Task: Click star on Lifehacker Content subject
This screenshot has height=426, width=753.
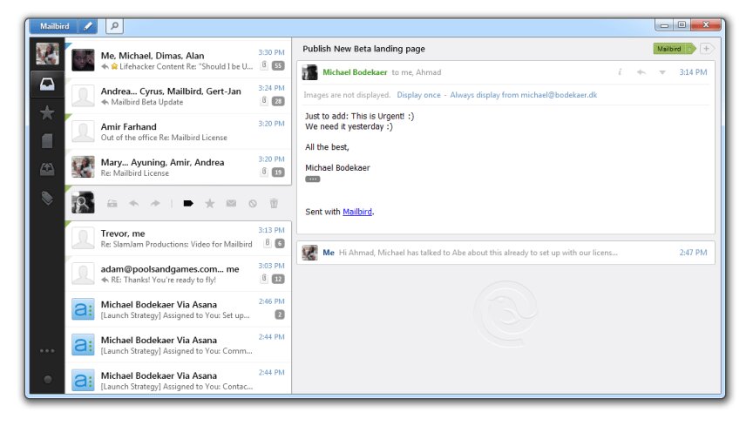Action: [x=114, y=66]
